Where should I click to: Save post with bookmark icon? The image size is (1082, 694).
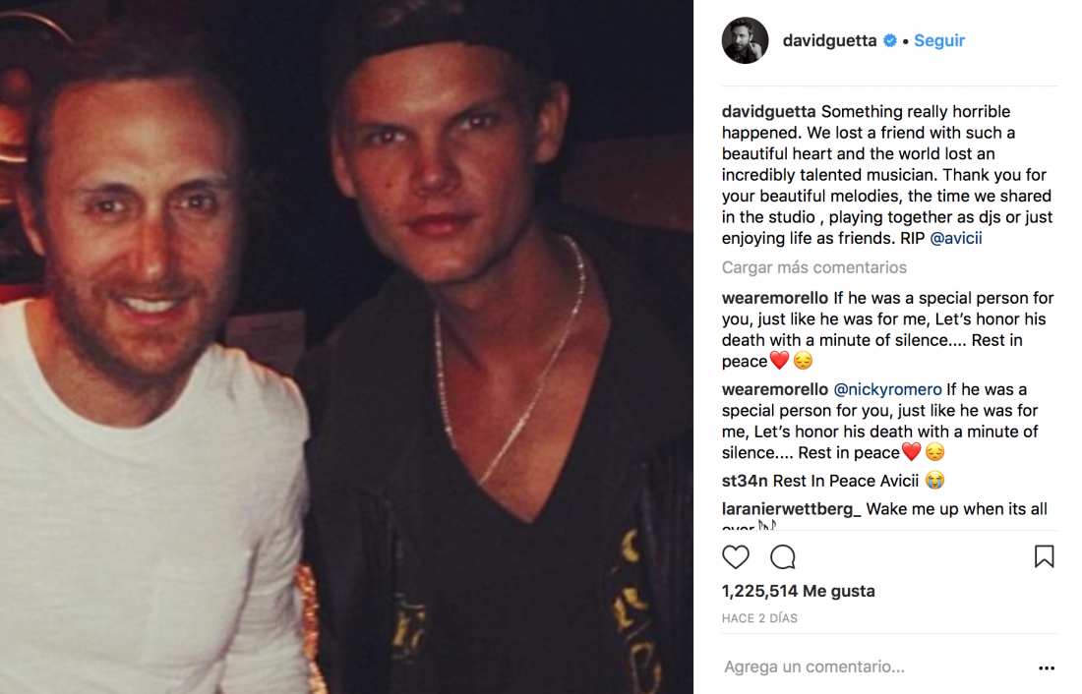tap(1044, 556)
